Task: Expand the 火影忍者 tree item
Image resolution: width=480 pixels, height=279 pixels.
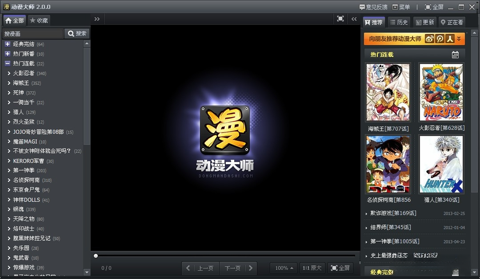Action: click(x=9, y=73)
